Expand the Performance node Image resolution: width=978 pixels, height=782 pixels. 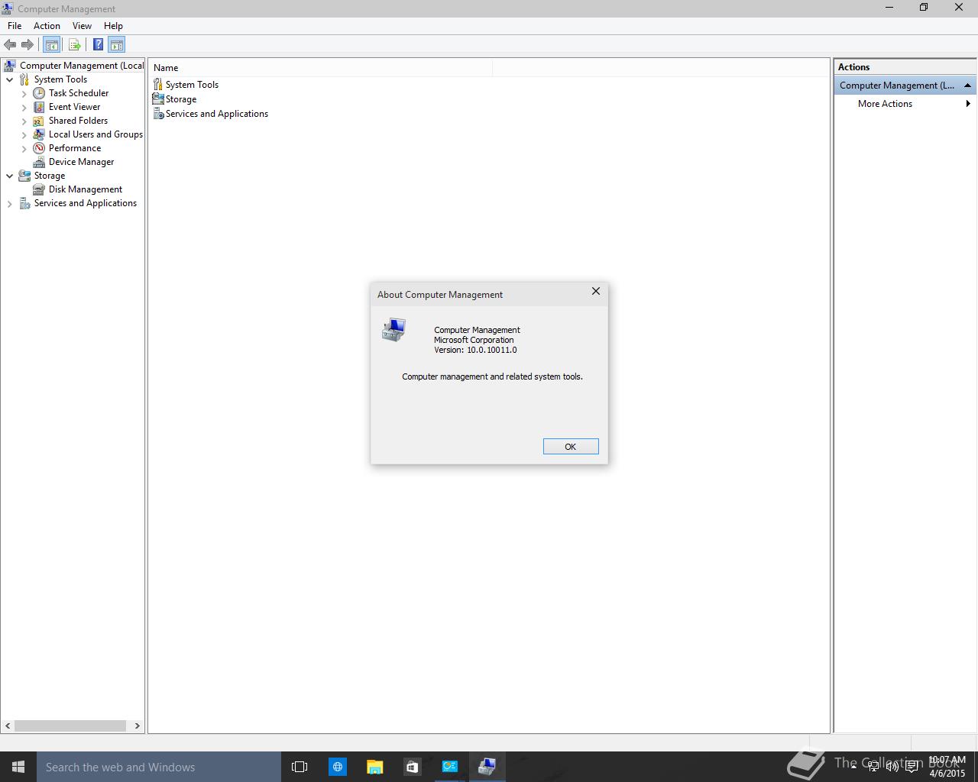[x=24, y=149]
